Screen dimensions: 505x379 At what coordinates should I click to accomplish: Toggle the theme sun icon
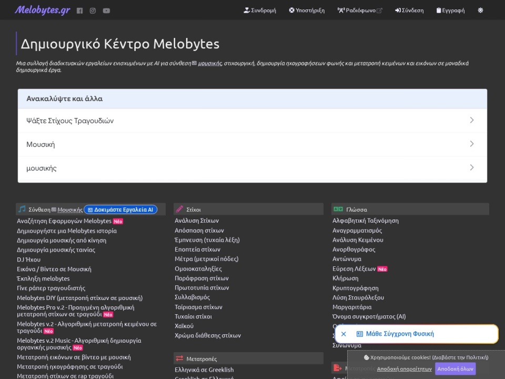point(480,11)
